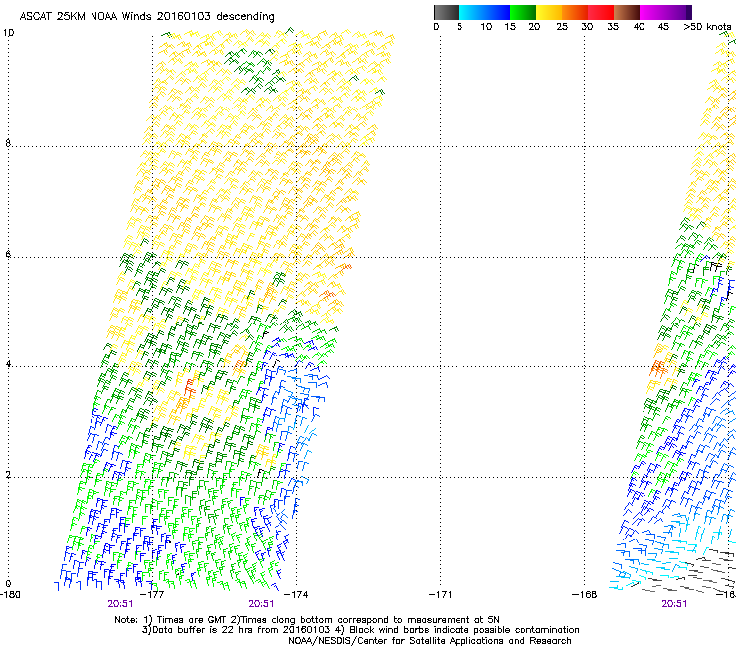Select the '25' label under the color bar
736x647 pixels.
562,27
